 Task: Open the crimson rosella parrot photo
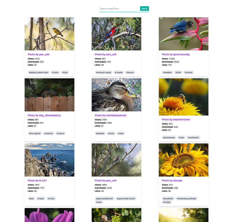point(116,34)
